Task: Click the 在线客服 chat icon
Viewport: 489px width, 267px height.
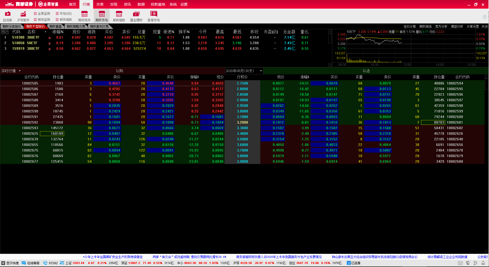Action: click(x=24, y=263)
